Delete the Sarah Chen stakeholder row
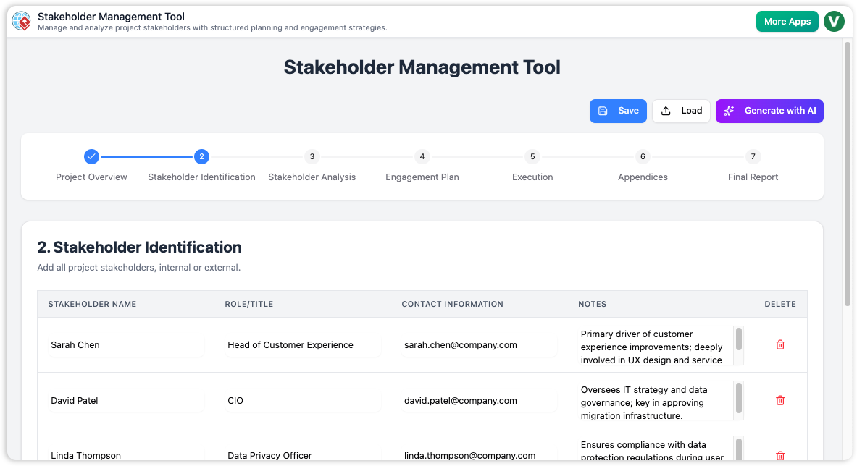This screenshot has width=857, height=466. tap(780, 345)
